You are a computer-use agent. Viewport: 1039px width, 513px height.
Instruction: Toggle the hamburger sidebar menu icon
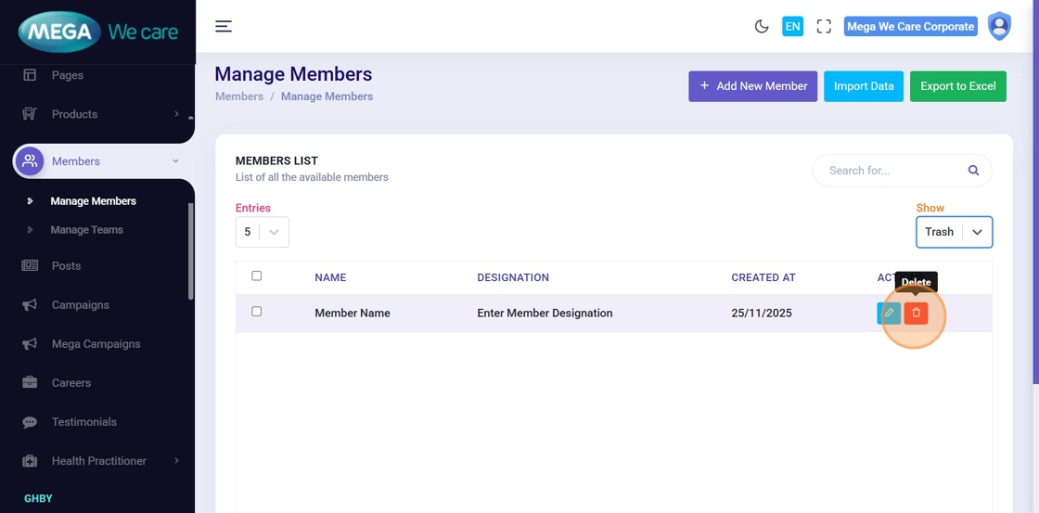(x=224, y=26)
